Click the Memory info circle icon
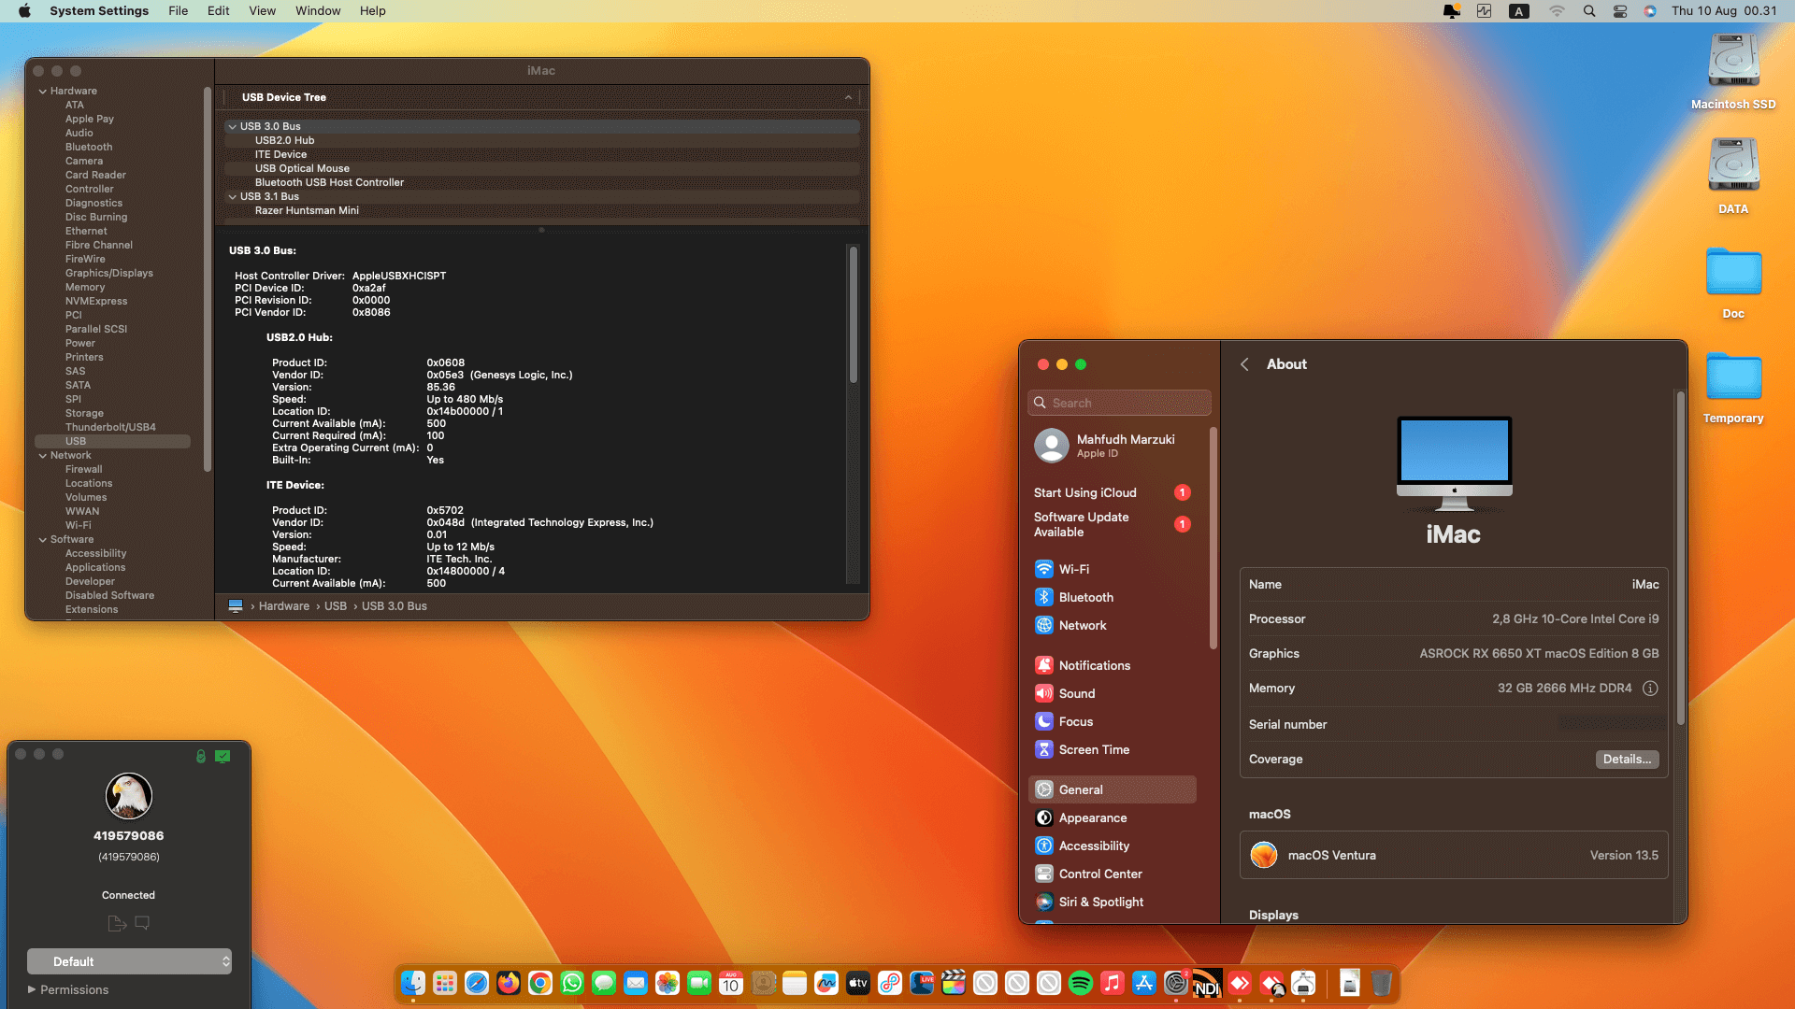 pos(1650,689)
